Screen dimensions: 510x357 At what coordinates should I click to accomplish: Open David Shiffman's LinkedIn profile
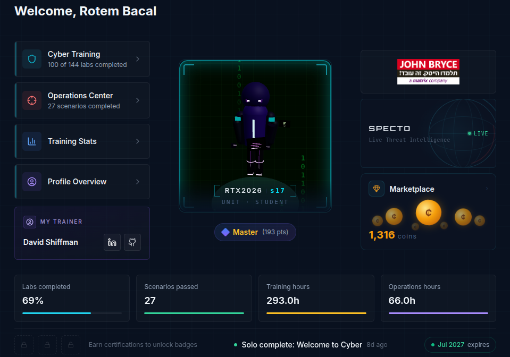tap(112, 242)
